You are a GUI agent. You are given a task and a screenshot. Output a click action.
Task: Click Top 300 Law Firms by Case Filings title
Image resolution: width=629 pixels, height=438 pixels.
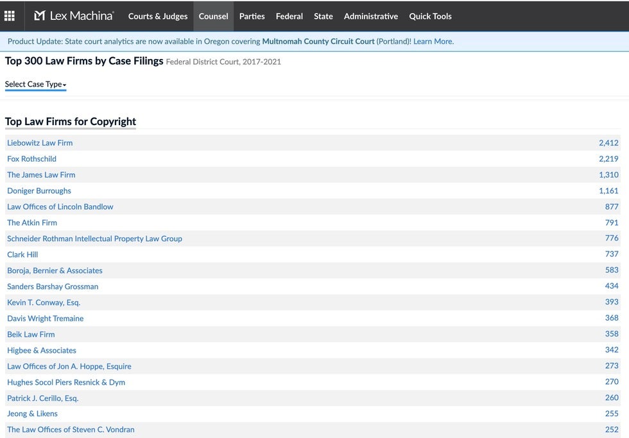(x=84, y=61)
